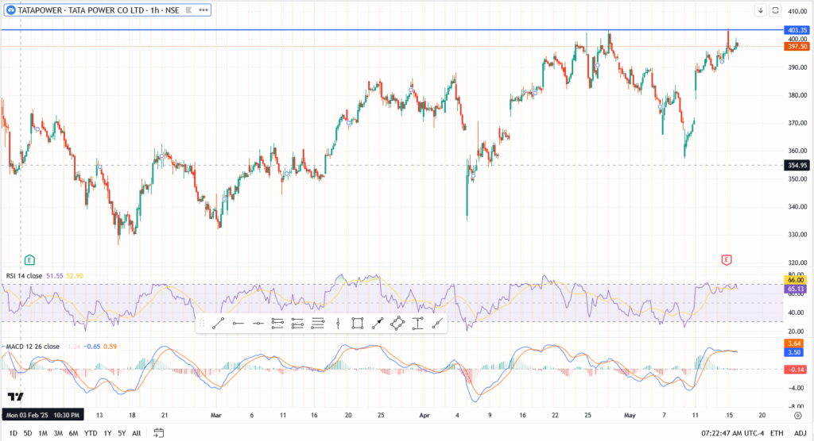This screenshot has height=441, width=814.
Task: Select the Arrow line drawing tool
Action: click(378, 323)
